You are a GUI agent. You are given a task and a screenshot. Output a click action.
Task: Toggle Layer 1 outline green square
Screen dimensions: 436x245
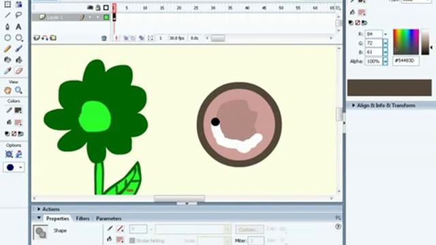(106, 17)
